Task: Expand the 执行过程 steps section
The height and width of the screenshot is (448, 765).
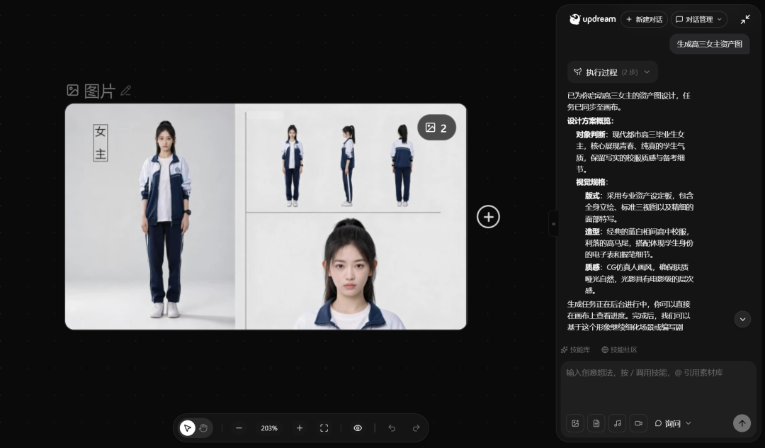Action: (x=612, y=72)
